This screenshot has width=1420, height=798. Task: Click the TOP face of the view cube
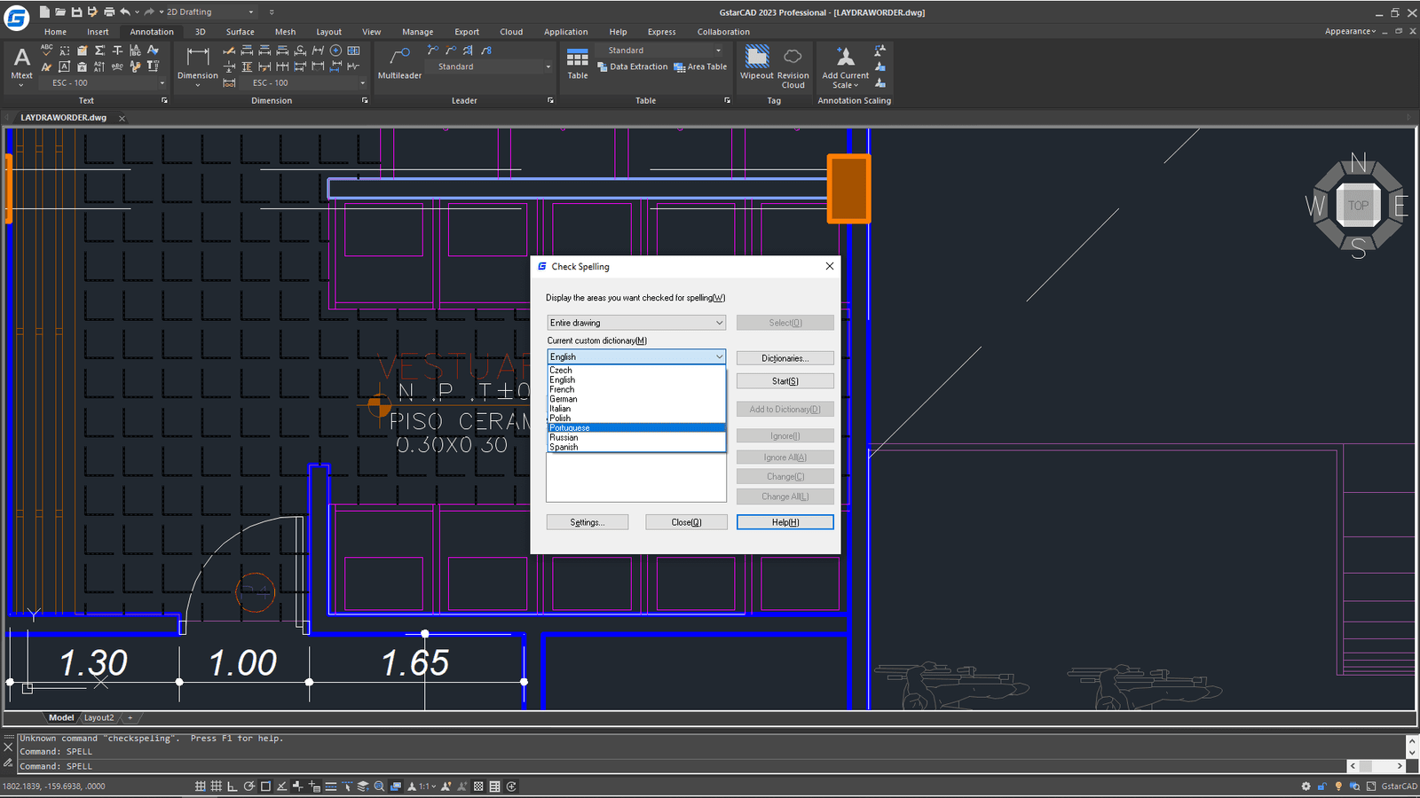tap(1358, 206)
